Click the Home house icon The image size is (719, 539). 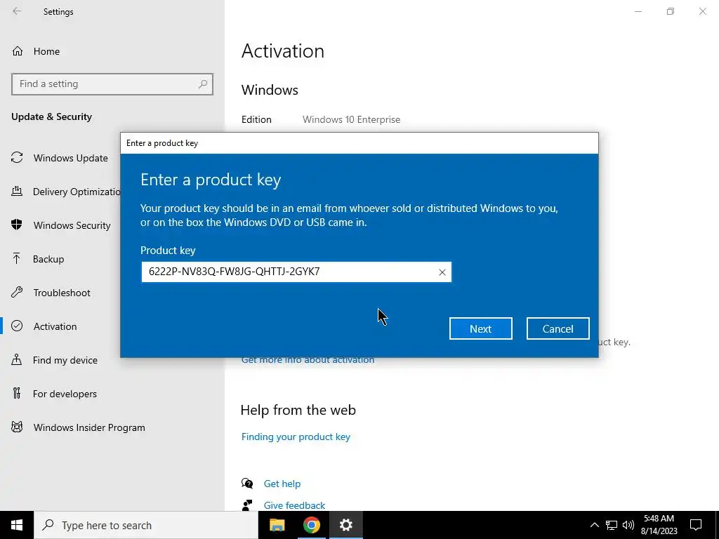tap(18, 51)
